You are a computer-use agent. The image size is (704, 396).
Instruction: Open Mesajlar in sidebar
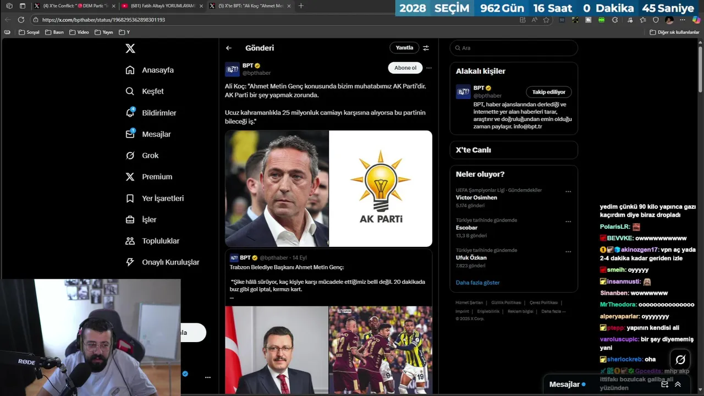coord(148,134)
